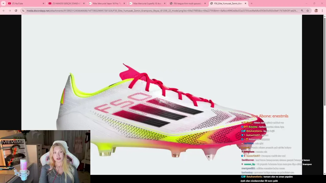The width and height of the screenshot is (326, 183).
Task: Close the Nike Mercurial Vapor 16 tab
Action: (x=124, y=3)
